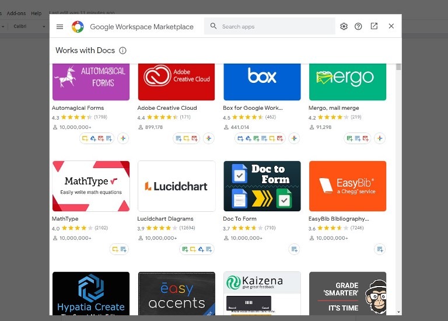Click the EasyBib Bibliography... title

338,219
